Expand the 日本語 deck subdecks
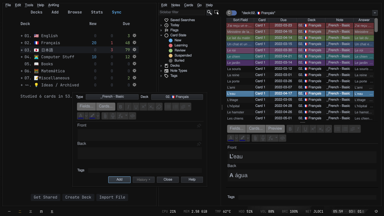384x216 pixels. point(22,50)
